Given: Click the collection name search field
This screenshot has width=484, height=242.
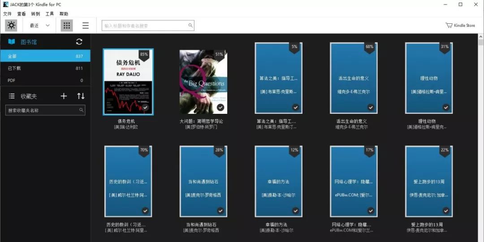Looking at the screenshot, I should pos(45,110).
